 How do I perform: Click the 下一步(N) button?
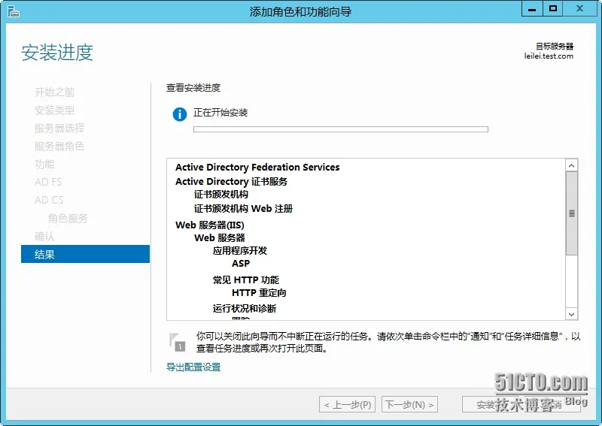coord(409,404)
